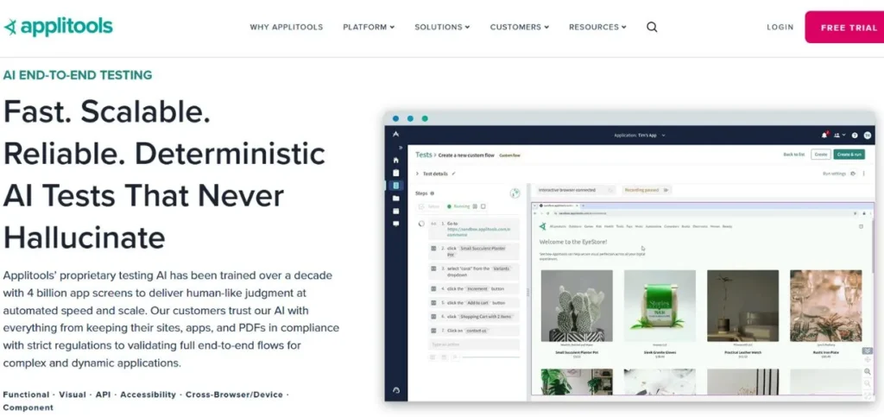This screenshot has width=884, height=417.
Task: Expand the Resources dropdown menu
Action: 597,27
